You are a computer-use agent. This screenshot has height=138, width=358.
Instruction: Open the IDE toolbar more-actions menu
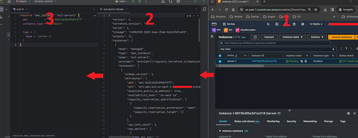click(x=146, y=1)
